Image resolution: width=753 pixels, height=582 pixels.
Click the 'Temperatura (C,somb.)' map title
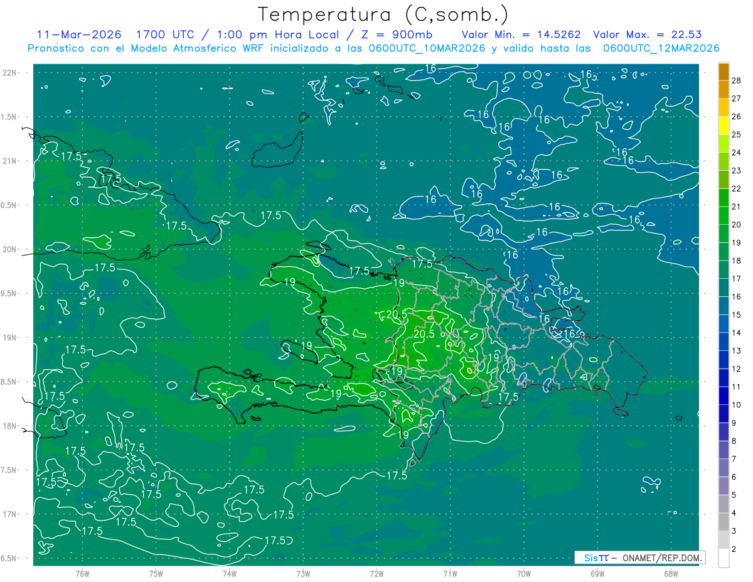pos(382,14)
